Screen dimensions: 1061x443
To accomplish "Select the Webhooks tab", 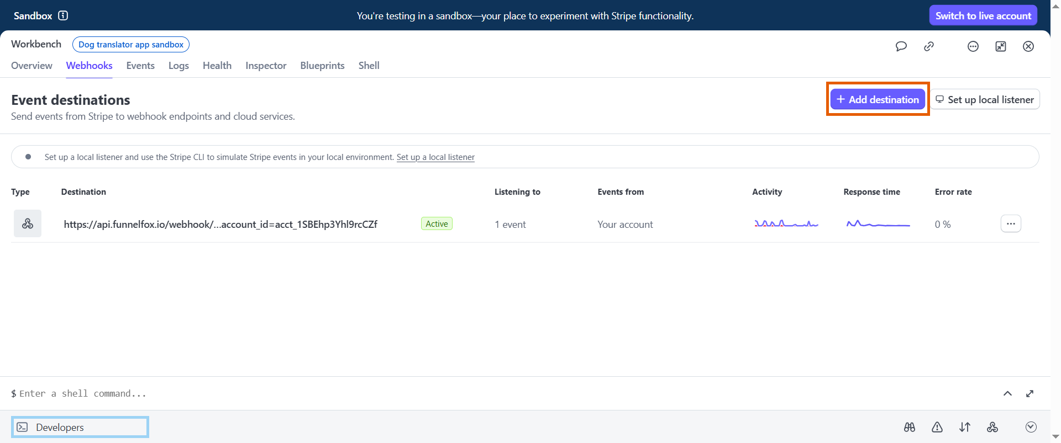I will pos(90,66).
